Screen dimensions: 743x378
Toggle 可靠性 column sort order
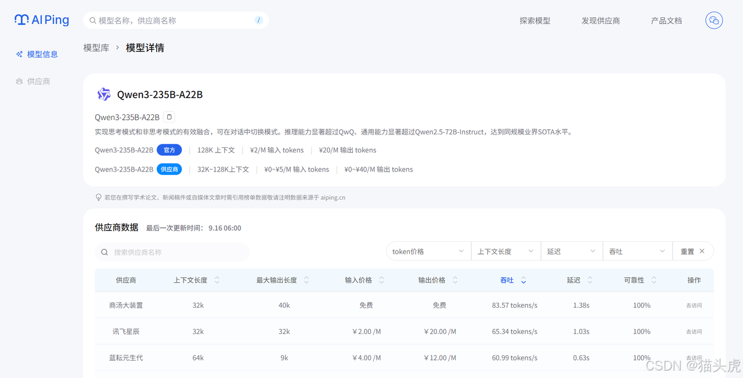pos(654,280)
